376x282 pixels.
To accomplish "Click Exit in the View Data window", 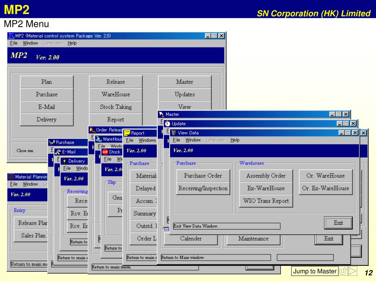I will tap(338, 223).
